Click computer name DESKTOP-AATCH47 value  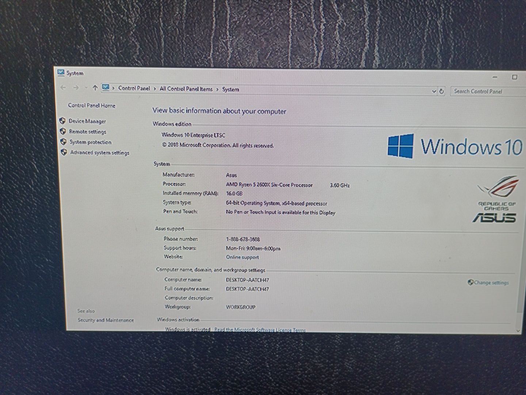pyautogui.click(x=247, y=280)
